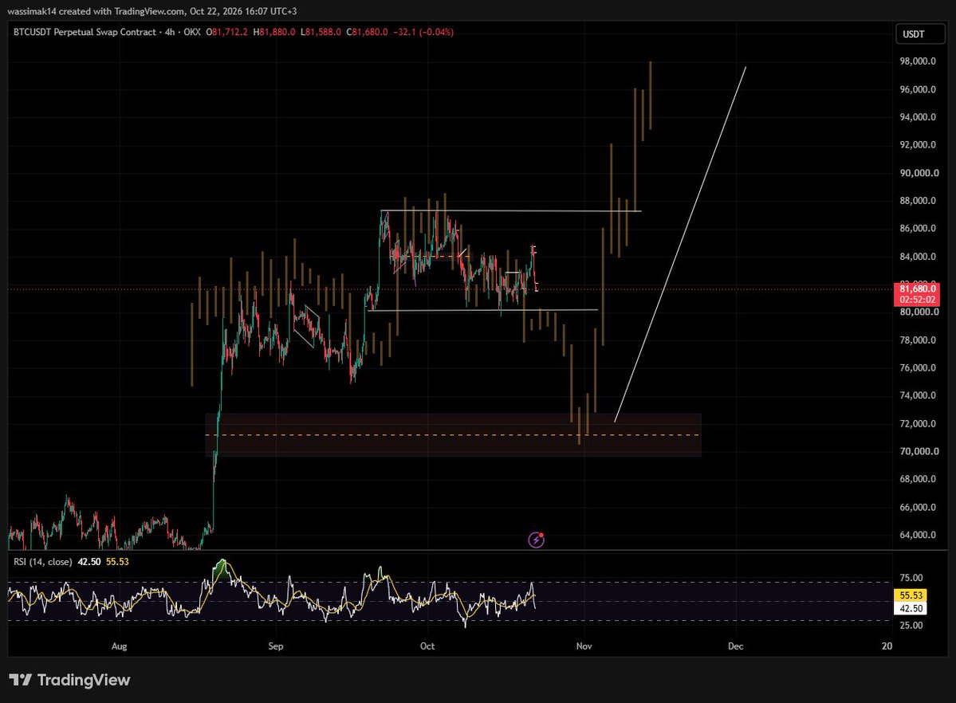Click the Sep label on time axis
956x703 pixels.
[x=276, y=646]
